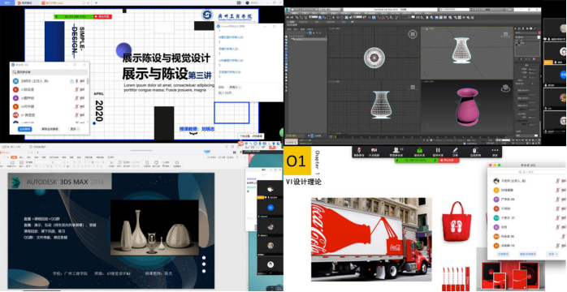Screen dimensions: 567x292
Task: Click the red stop share button over grid slide
Action: pos(102,16)
